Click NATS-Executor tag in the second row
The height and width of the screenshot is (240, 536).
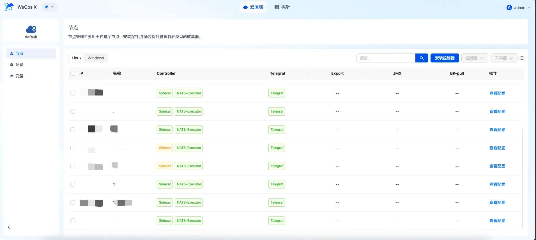click(x=189, y=111)
